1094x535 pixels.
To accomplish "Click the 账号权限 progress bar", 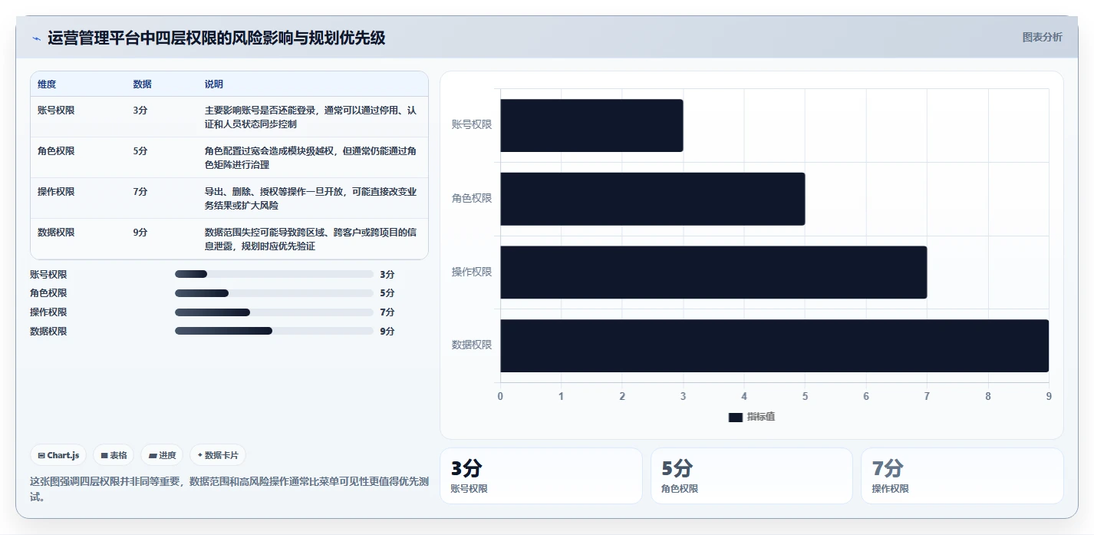I will pyautogui.click(x=274, y=274).
